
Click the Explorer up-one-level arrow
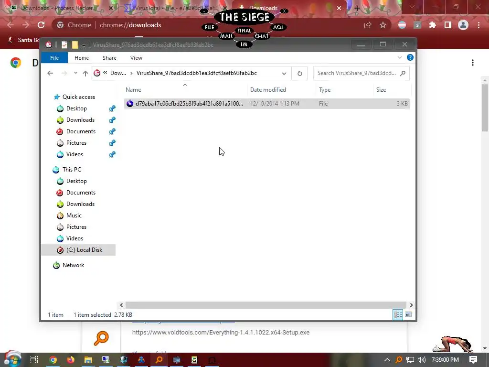(85, 73)
